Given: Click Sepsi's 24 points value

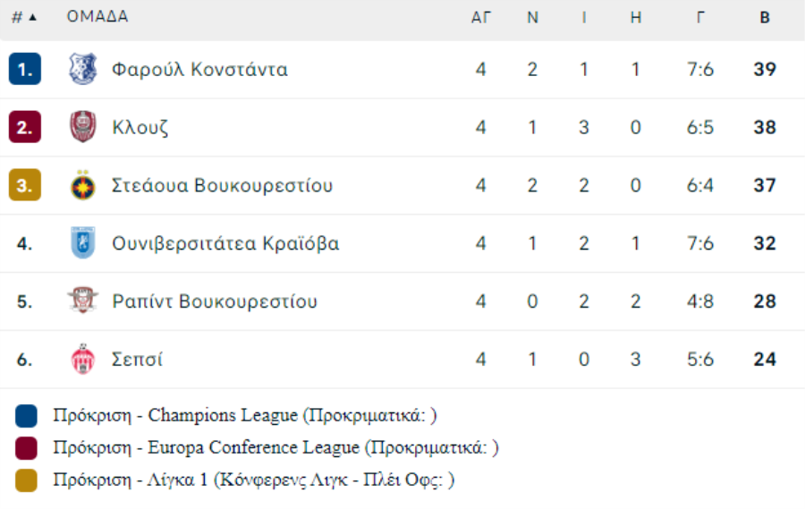Looking at the screenshot, I should point(765,360).
